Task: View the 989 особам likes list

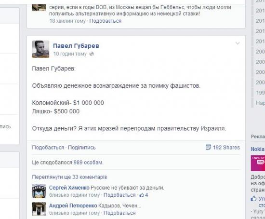Action: click(x=88, y=163)
